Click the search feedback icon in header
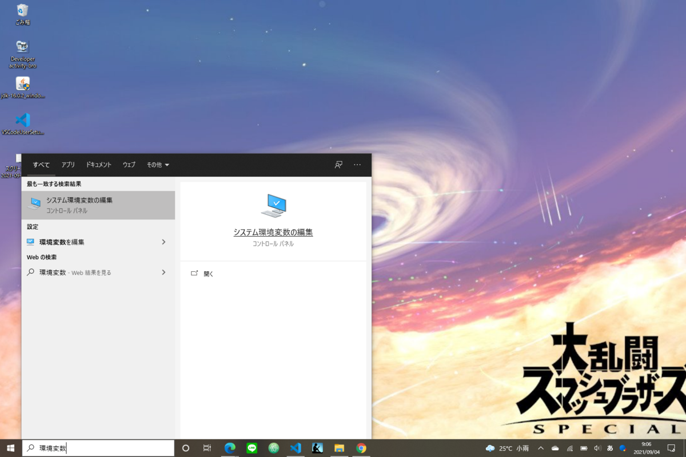The width and height of the screenshot is (686, 457). point(338,165)
